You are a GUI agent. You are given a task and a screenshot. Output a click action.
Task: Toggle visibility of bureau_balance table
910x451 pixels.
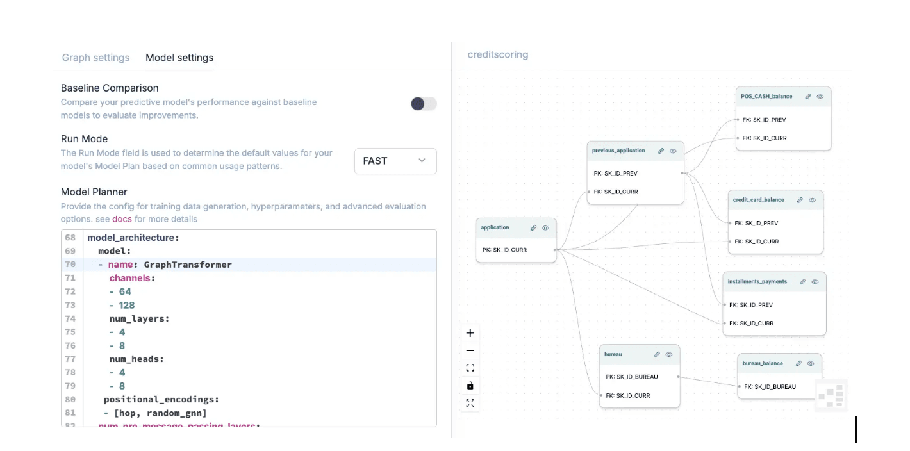coord(811,363)
